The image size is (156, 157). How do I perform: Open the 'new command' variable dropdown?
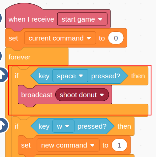tap(68, 145)
